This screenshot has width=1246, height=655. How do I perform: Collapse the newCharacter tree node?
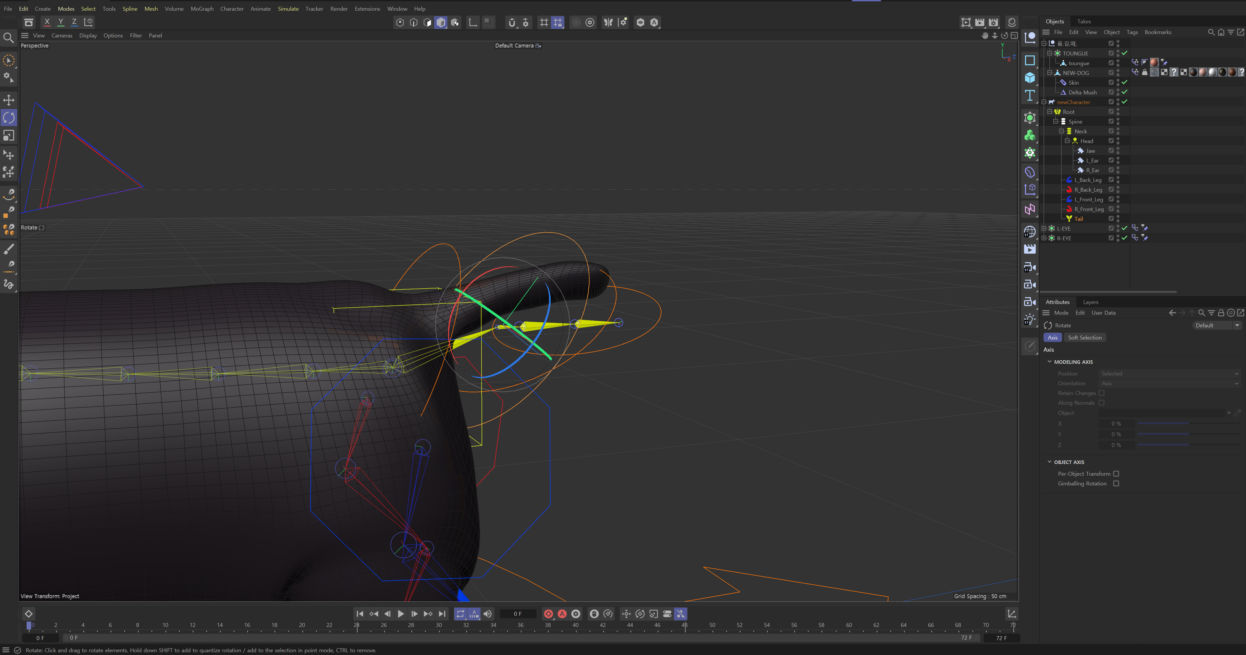tap(1044, 102)
